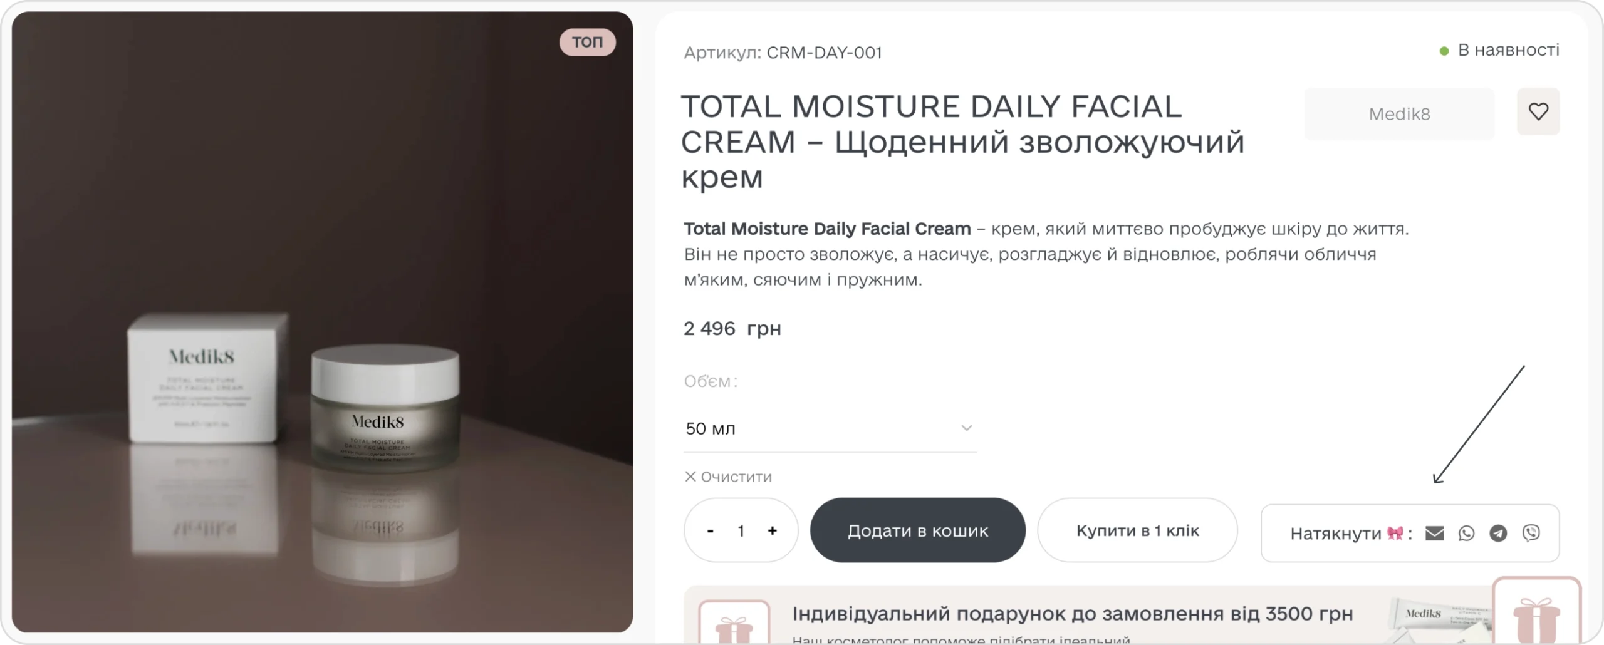This screenshot has width=1604, height=645.
Task: Click the floating gift box icon
Action: [1536, 616]
